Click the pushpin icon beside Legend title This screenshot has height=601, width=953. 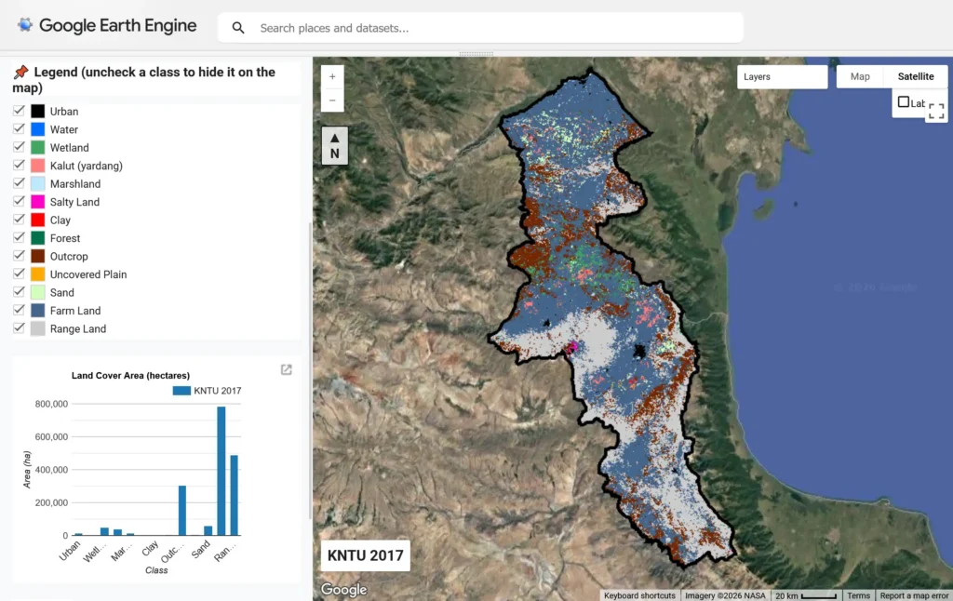click(21, 72)
